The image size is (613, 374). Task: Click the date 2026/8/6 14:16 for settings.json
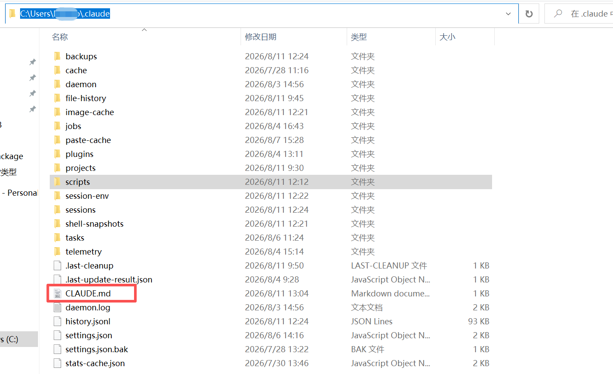(274, 335)
